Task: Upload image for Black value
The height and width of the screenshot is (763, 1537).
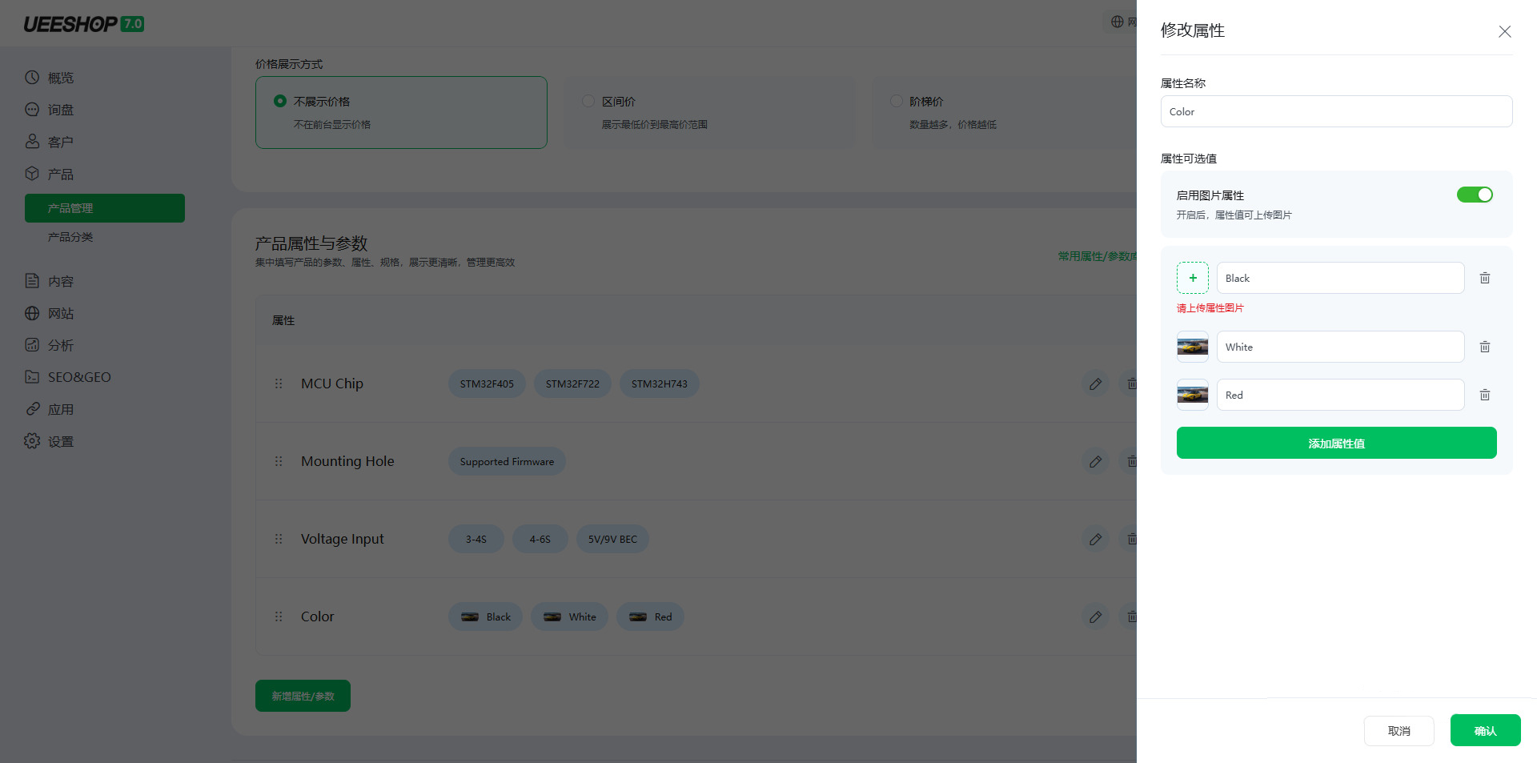Action: coord(1193,278)
